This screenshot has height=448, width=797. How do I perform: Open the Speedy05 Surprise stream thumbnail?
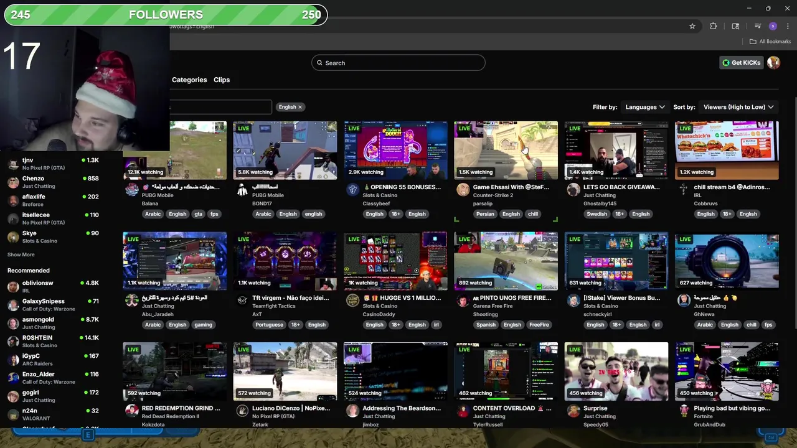coord(616,371)
